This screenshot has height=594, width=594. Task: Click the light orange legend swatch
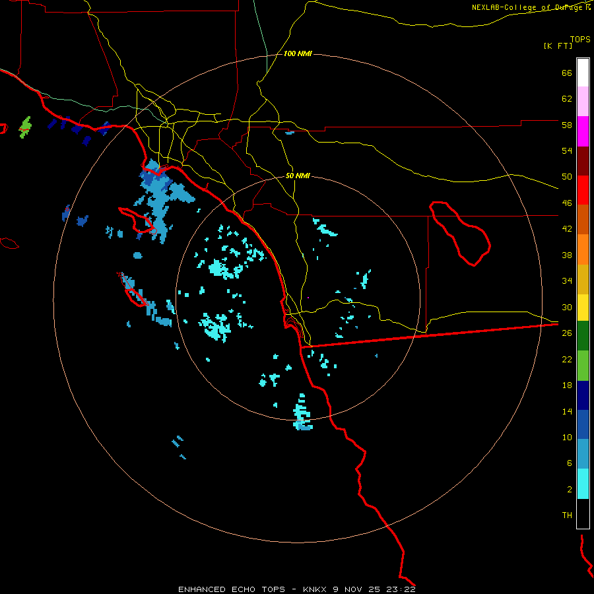583,249
